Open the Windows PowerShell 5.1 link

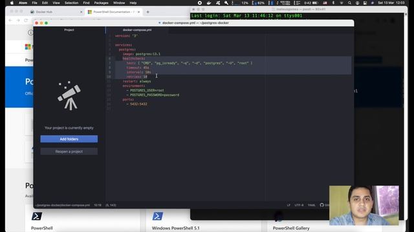[x=175, y=228]
